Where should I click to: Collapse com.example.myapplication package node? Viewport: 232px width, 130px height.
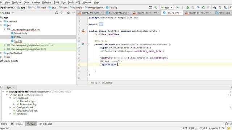pyautogui.click(x=5, y=29)
